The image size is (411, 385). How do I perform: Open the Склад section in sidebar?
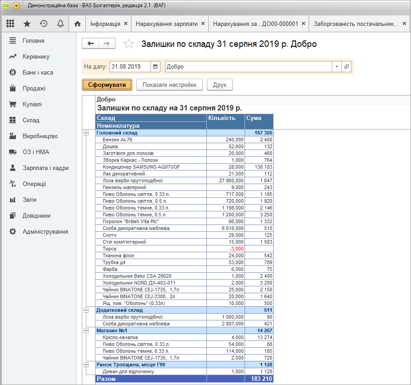pos(31,120)
